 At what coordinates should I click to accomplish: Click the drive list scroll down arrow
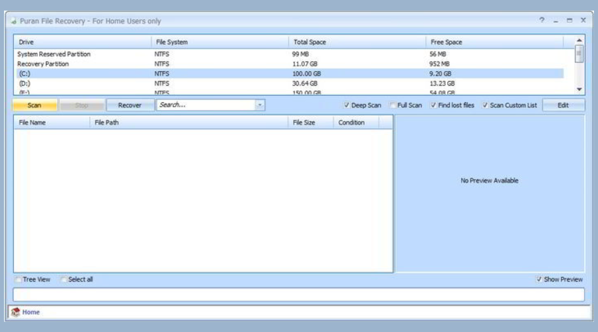[x=579, y=89]
